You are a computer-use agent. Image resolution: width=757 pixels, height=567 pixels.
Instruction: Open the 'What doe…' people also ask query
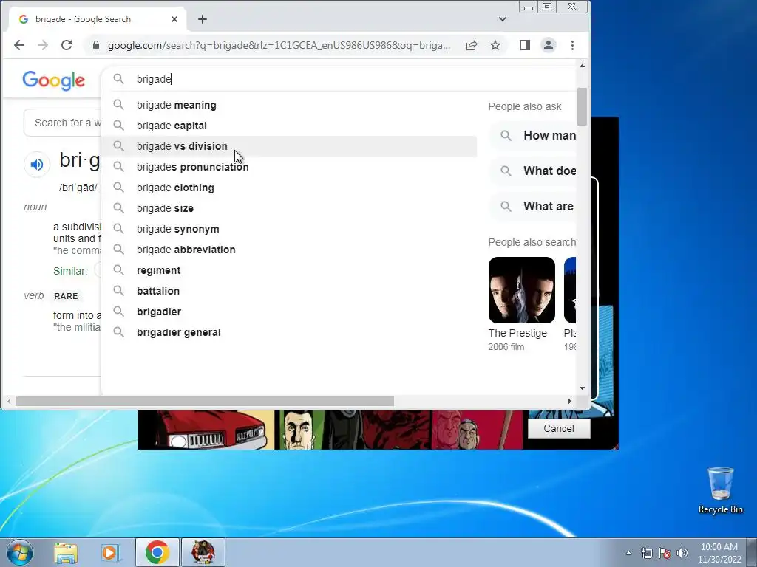(x=533, y=171)
